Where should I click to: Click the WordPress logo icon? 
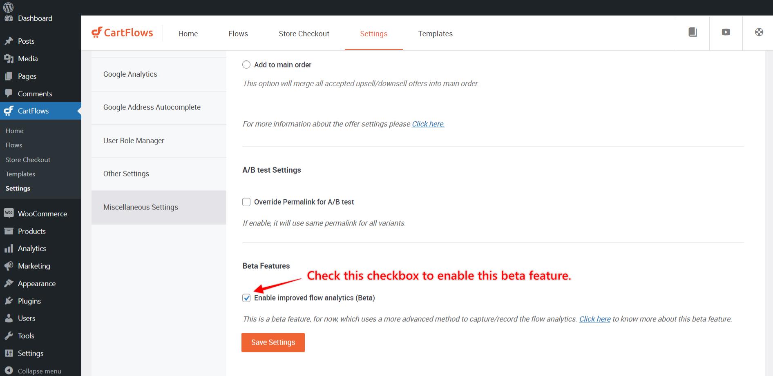pyautogui.click(x=8, y=7)
